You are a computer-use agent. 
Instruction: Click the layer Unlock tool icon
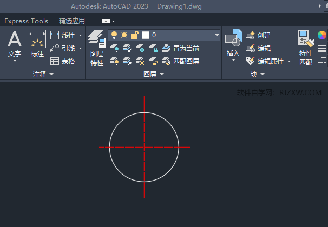tap(153, 61)
